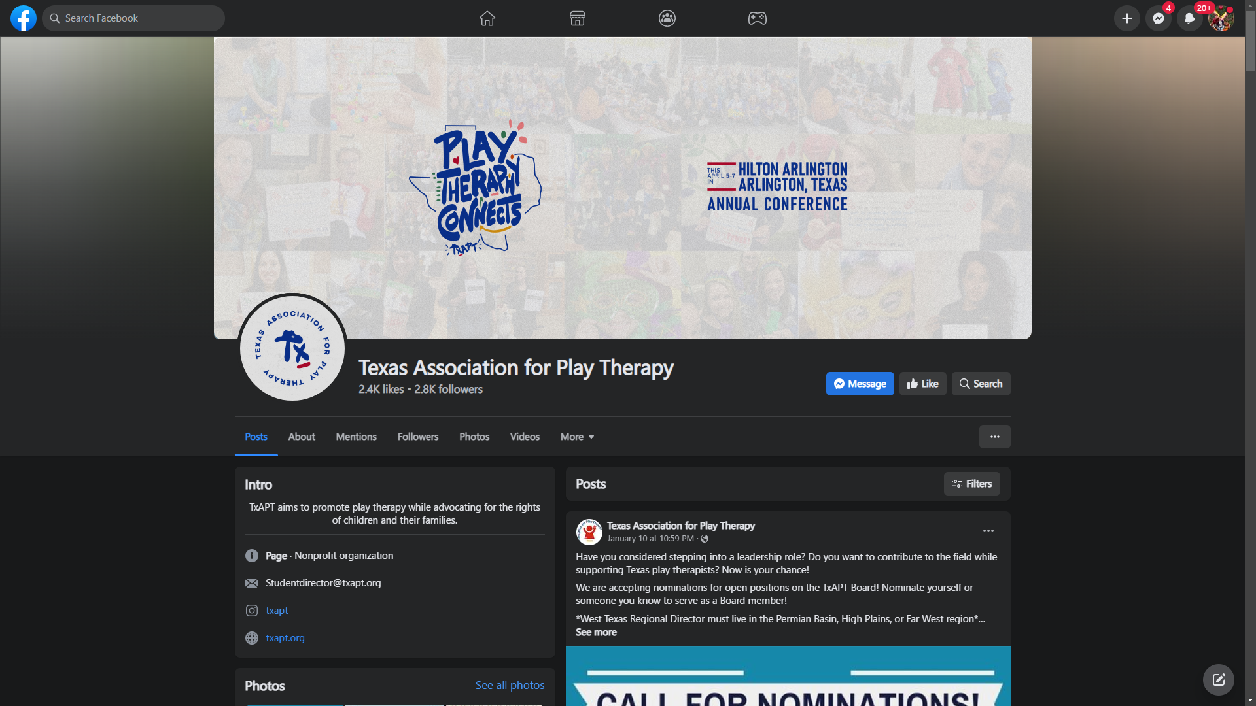Screen dimensions: 1256x706
Task: Click the Studentdirector@txapt.org email text
Action: tap(323, 583)
